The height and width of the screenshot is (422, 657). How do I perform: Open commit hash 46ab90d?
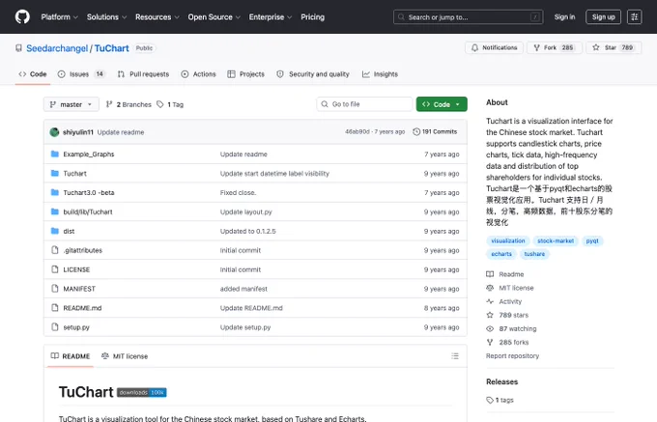pyautogui.click(x=357, y=132)
